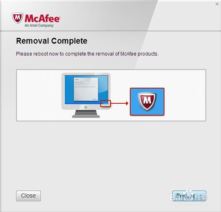Image resolution: width=221 pixels, height=212 pixels.
Task: Reboot now using the Restart button
Action: [x=189, y=196]
